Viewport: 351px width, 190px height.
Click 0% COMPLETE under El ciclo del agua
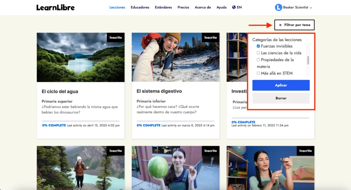click(54, 125)
